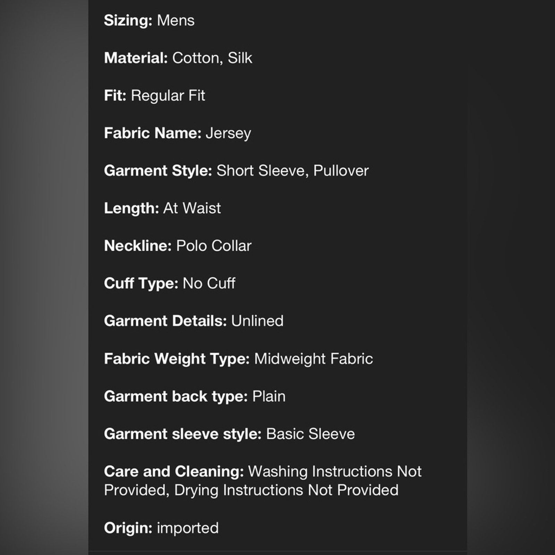Click Garment Style: Short Sleeve, Pullover text
555x555 pixels.
[x=236, y=171]
